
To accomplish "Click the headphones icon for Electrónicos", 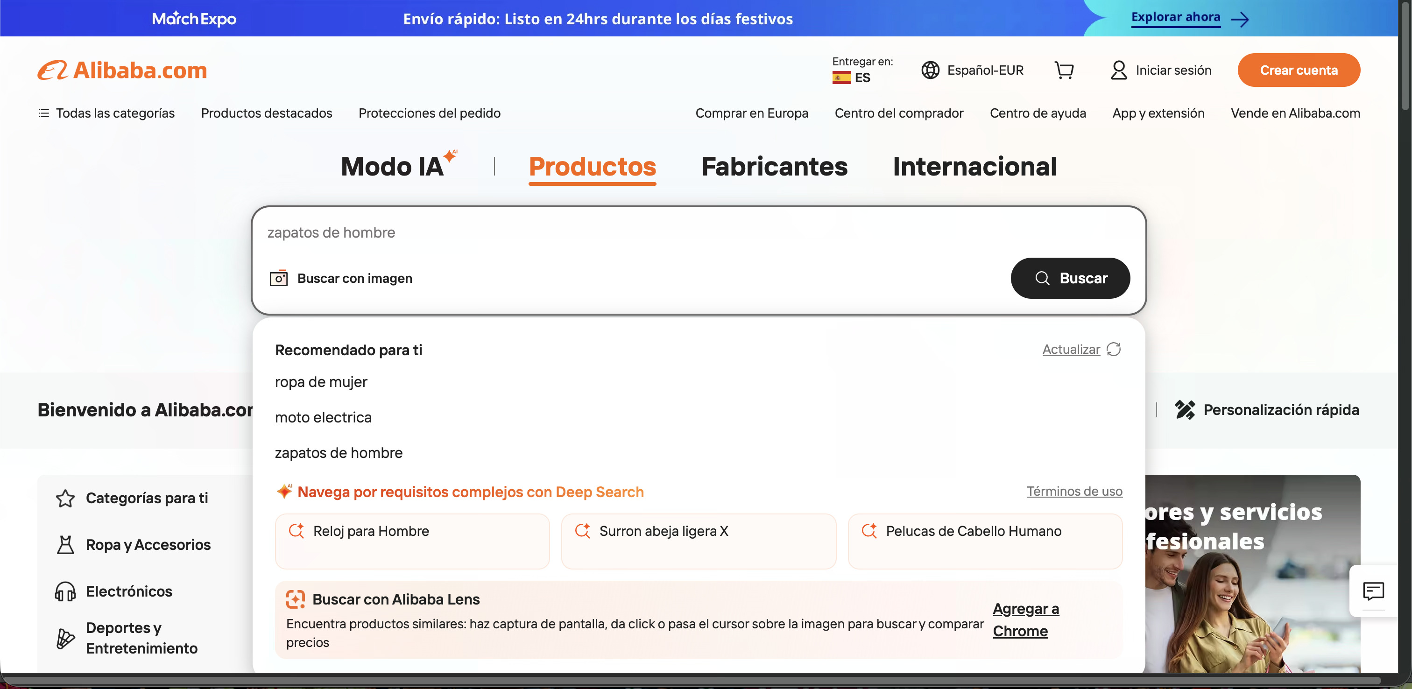I will (x=65, y=591).
